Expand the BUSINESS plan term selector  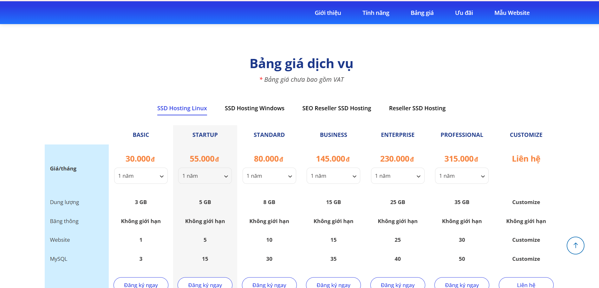pyautogui.click(x=333, y=176)
